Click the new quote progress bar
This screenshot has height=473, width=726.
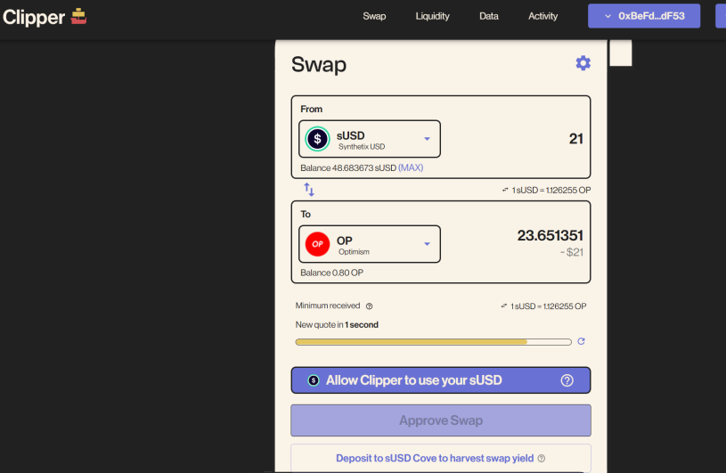tap(433, 341)
